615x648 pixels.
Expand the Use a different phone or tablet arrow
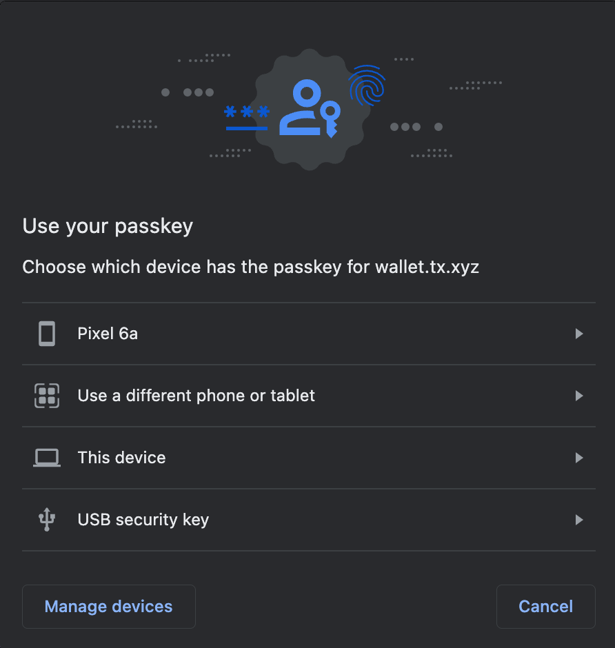coord(579,396)
